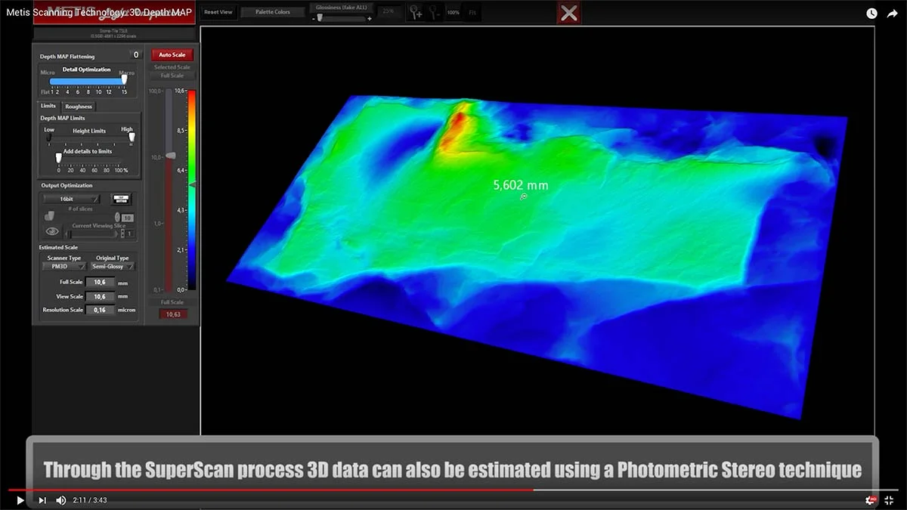Click the zoom out magnifier icon
Viewport: 907px width, 510px height.
435,12
